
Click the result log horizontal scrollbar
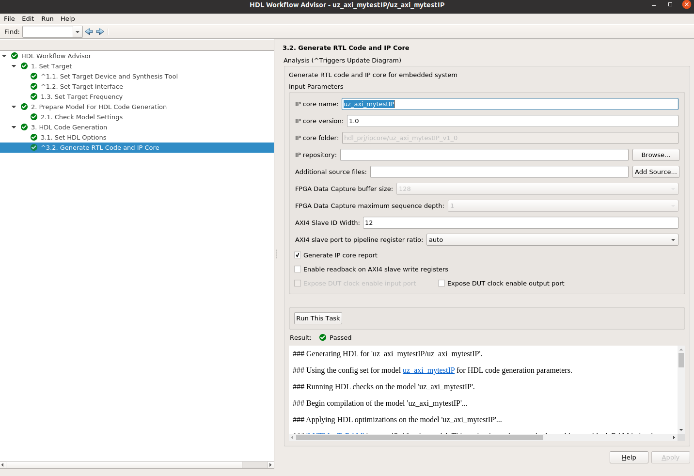point(419,437)
